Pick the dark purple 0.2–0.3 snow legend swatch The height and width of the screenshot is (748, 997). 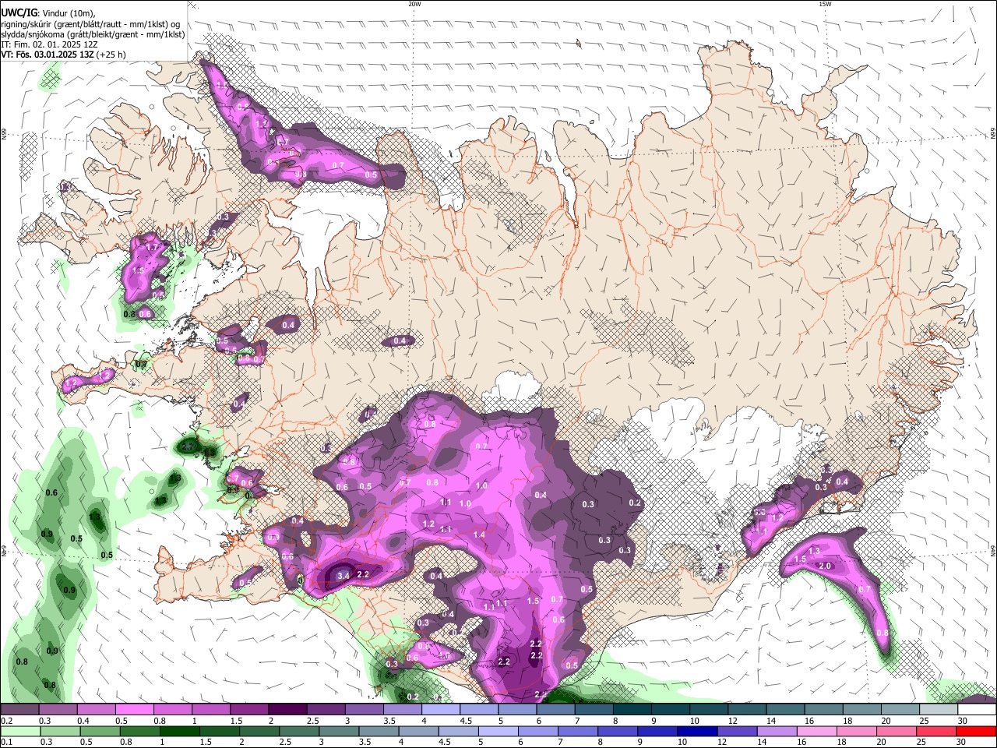click(x=19, y=710)
